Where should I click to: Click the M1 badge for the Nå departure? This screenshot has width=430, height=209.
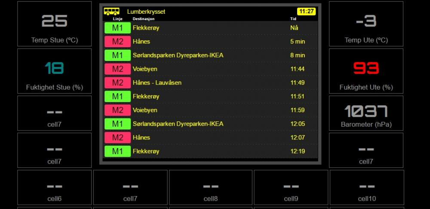(117, 28)
